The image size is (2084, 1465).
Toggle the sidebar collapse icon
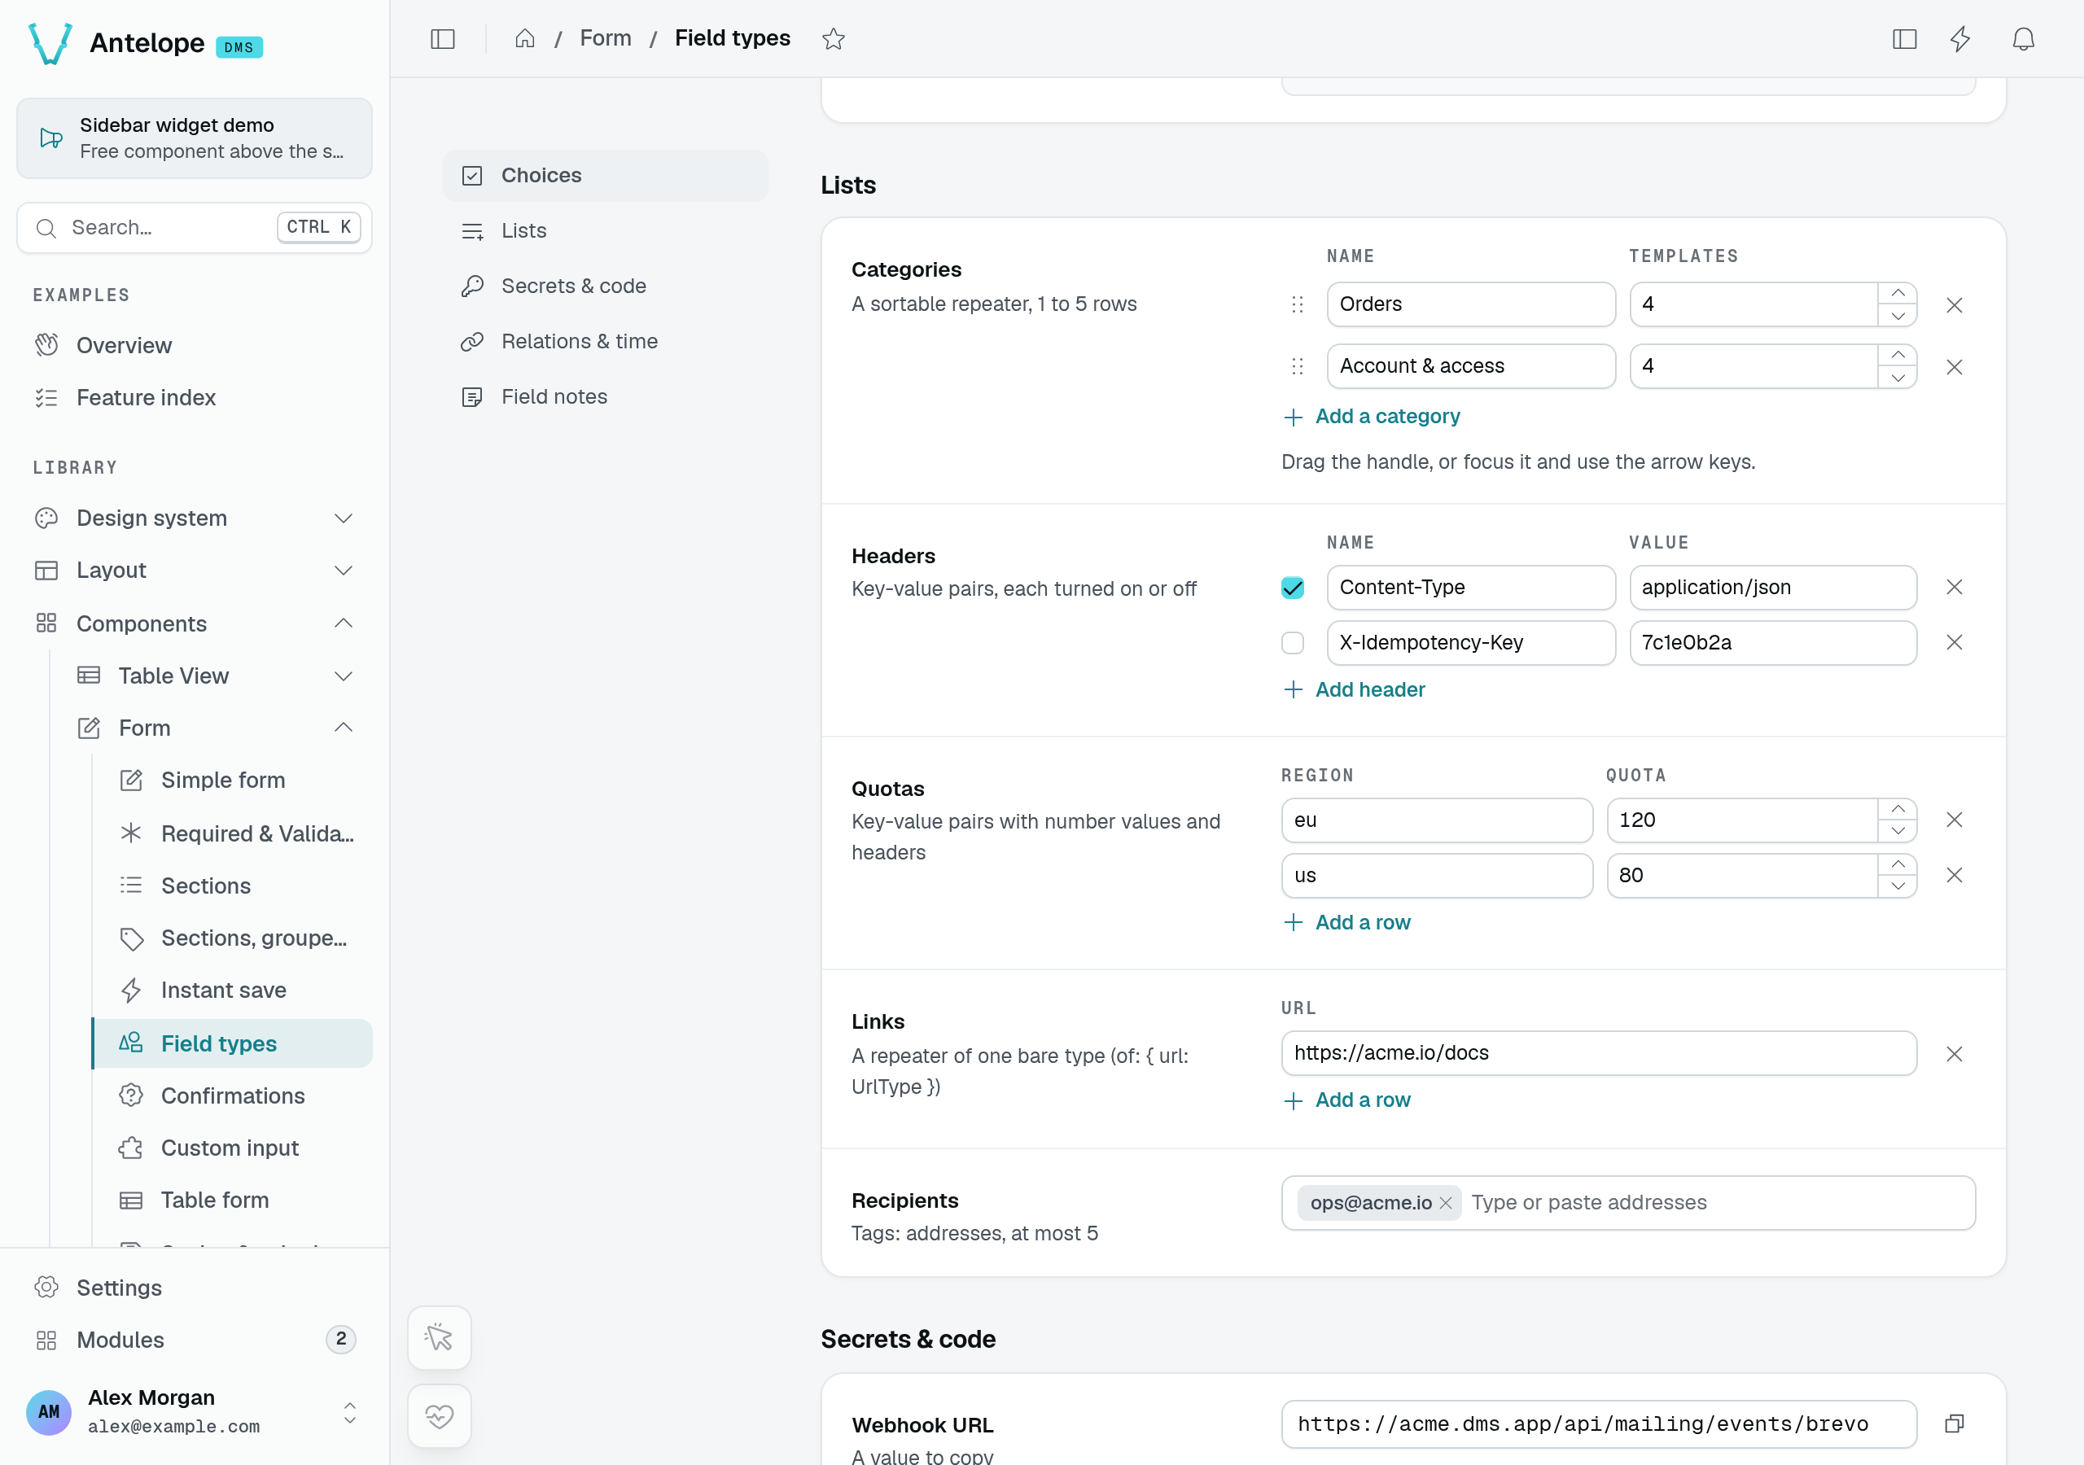pyautogui.click(x=442, y=39)
